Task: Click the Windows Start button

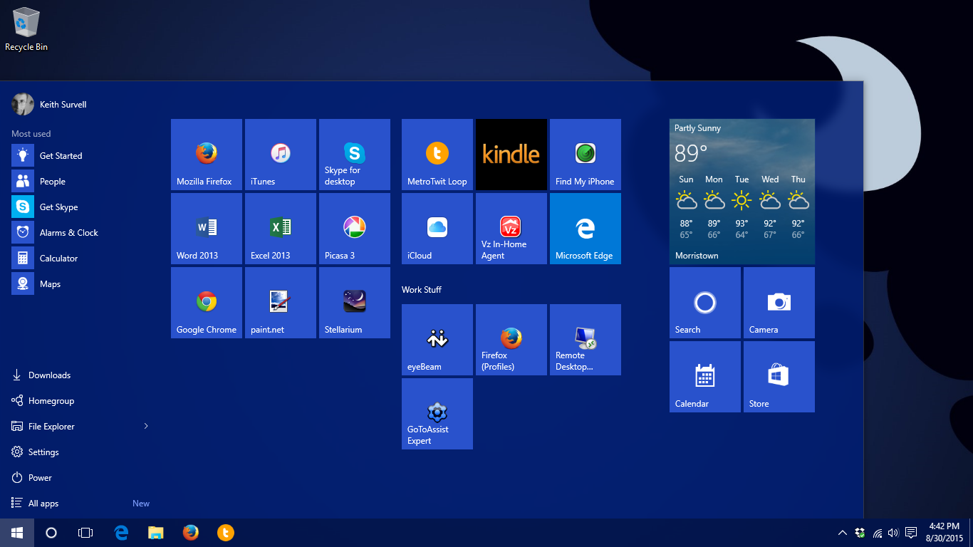Action: tap(17, 533)
